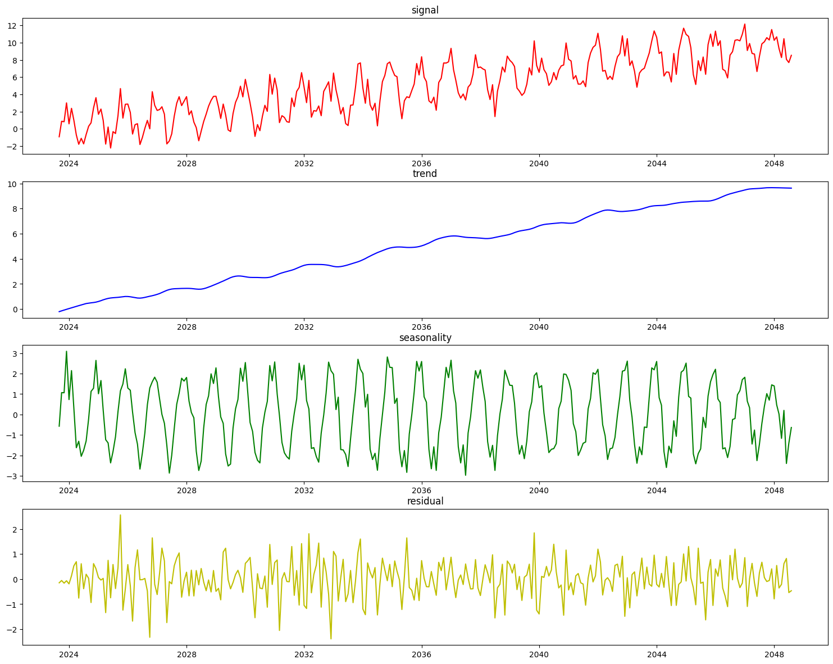Screen dimensions: 833x664
Task: Click the first seasonality peak above 3
Action: pos(66,352)
